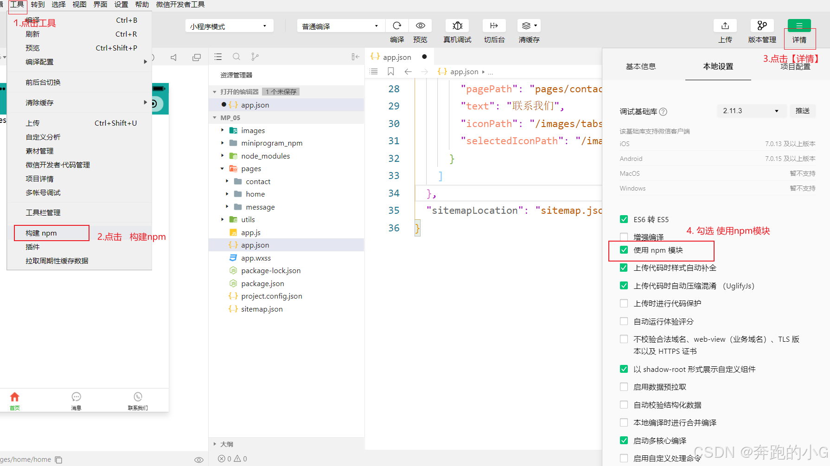The width and height of the screenshot is (830, 466).
Task: Click the editor bookmark icon
Action: (x=391, y=71)
